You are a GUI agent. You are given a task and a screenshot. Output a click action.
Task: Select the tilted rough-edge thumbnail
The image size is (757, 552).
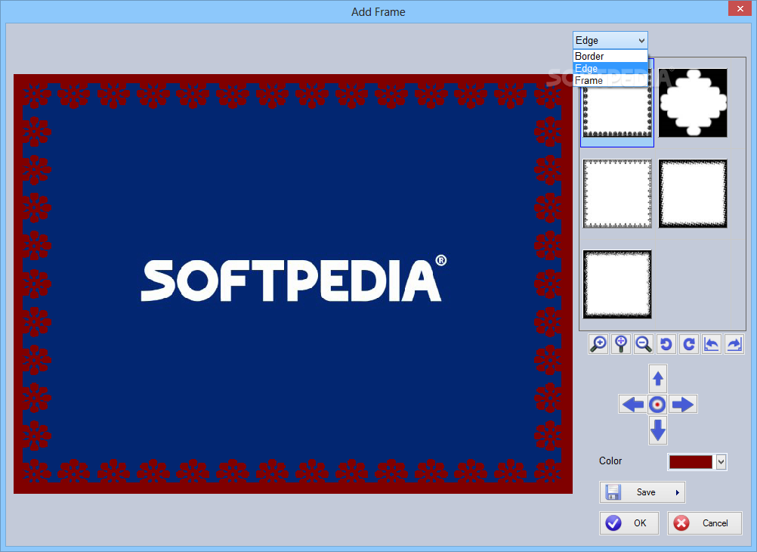click(x=693, y=194)
